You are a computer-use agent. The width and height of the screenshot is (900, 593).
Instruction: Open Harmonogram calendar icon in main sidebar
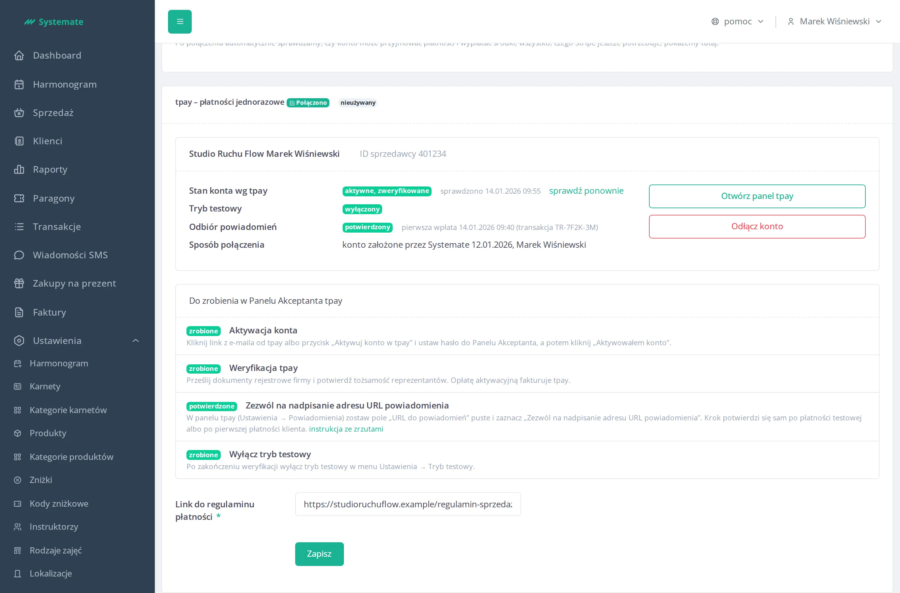[x=19, y=84]
